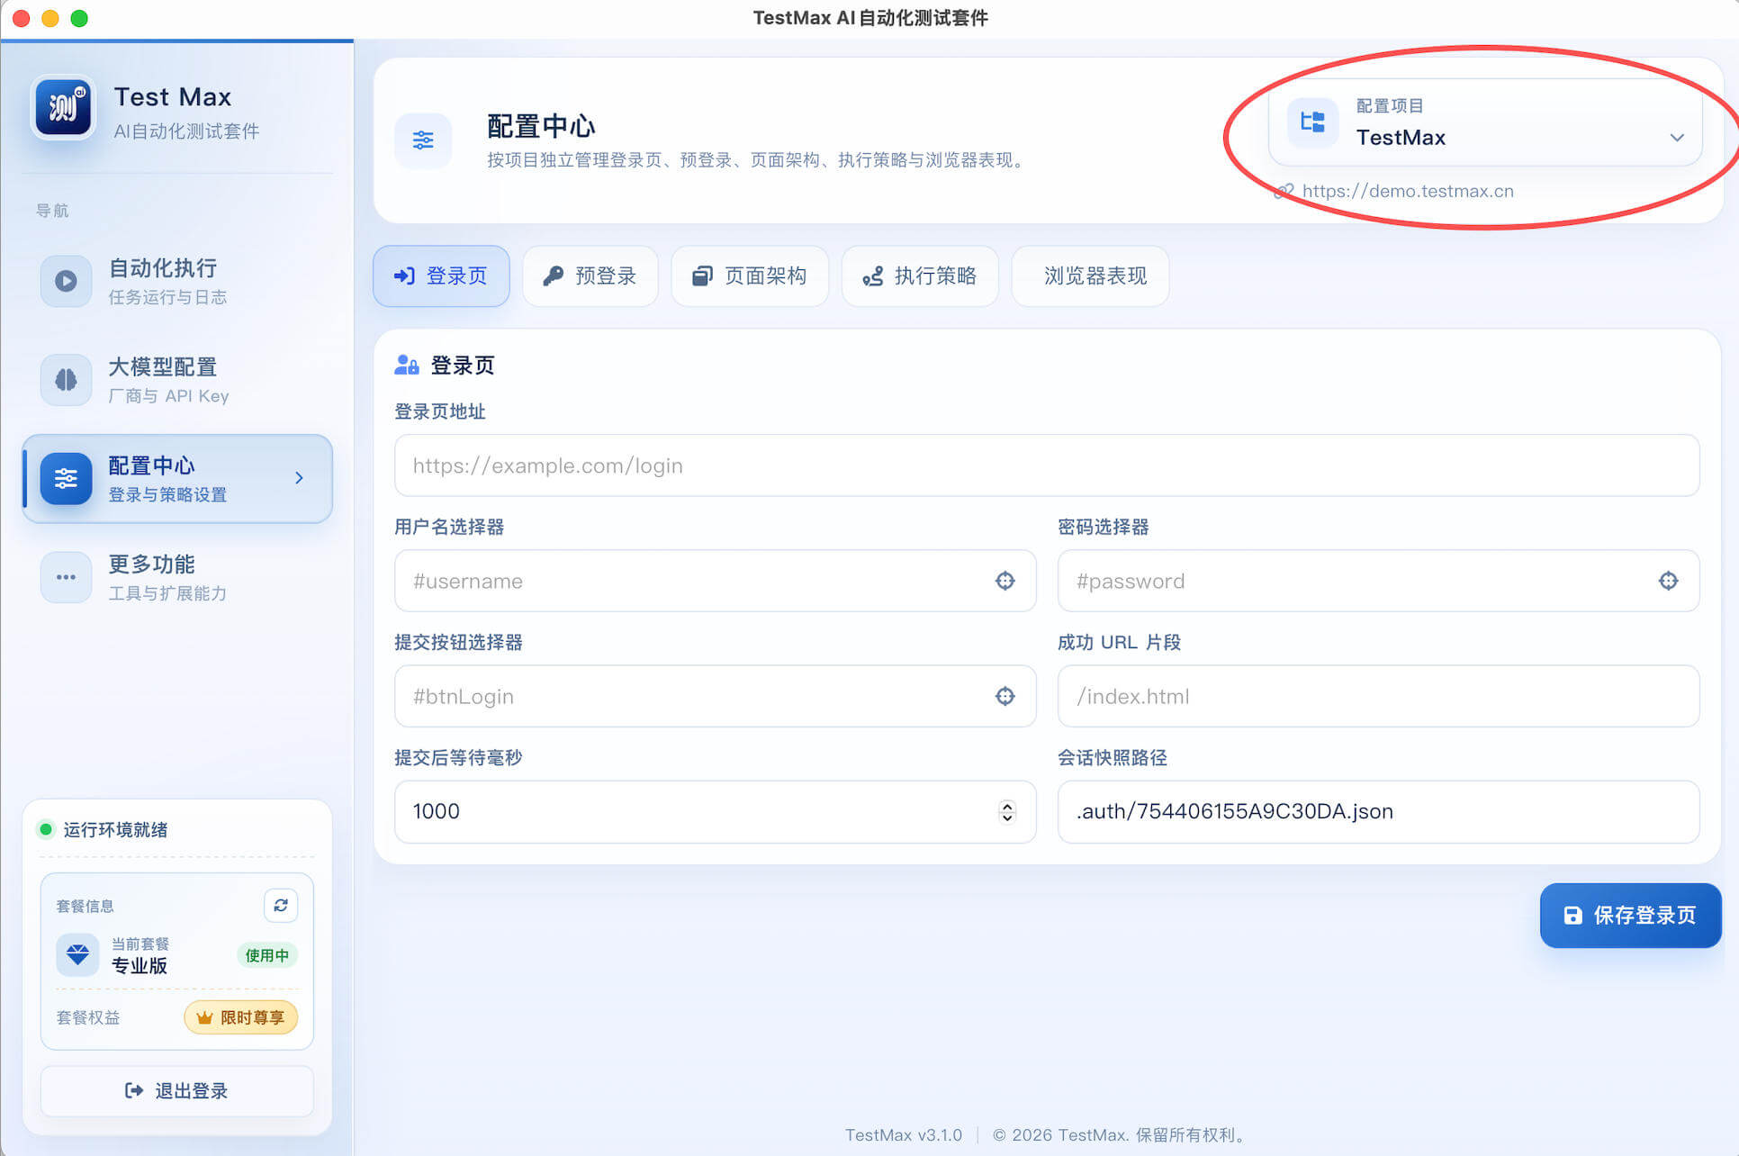The height and width of the screenshot is (1156, 1739).
Task: Focus the 提交按钮选择器 #btnLogin field
Action: (716, 696)
